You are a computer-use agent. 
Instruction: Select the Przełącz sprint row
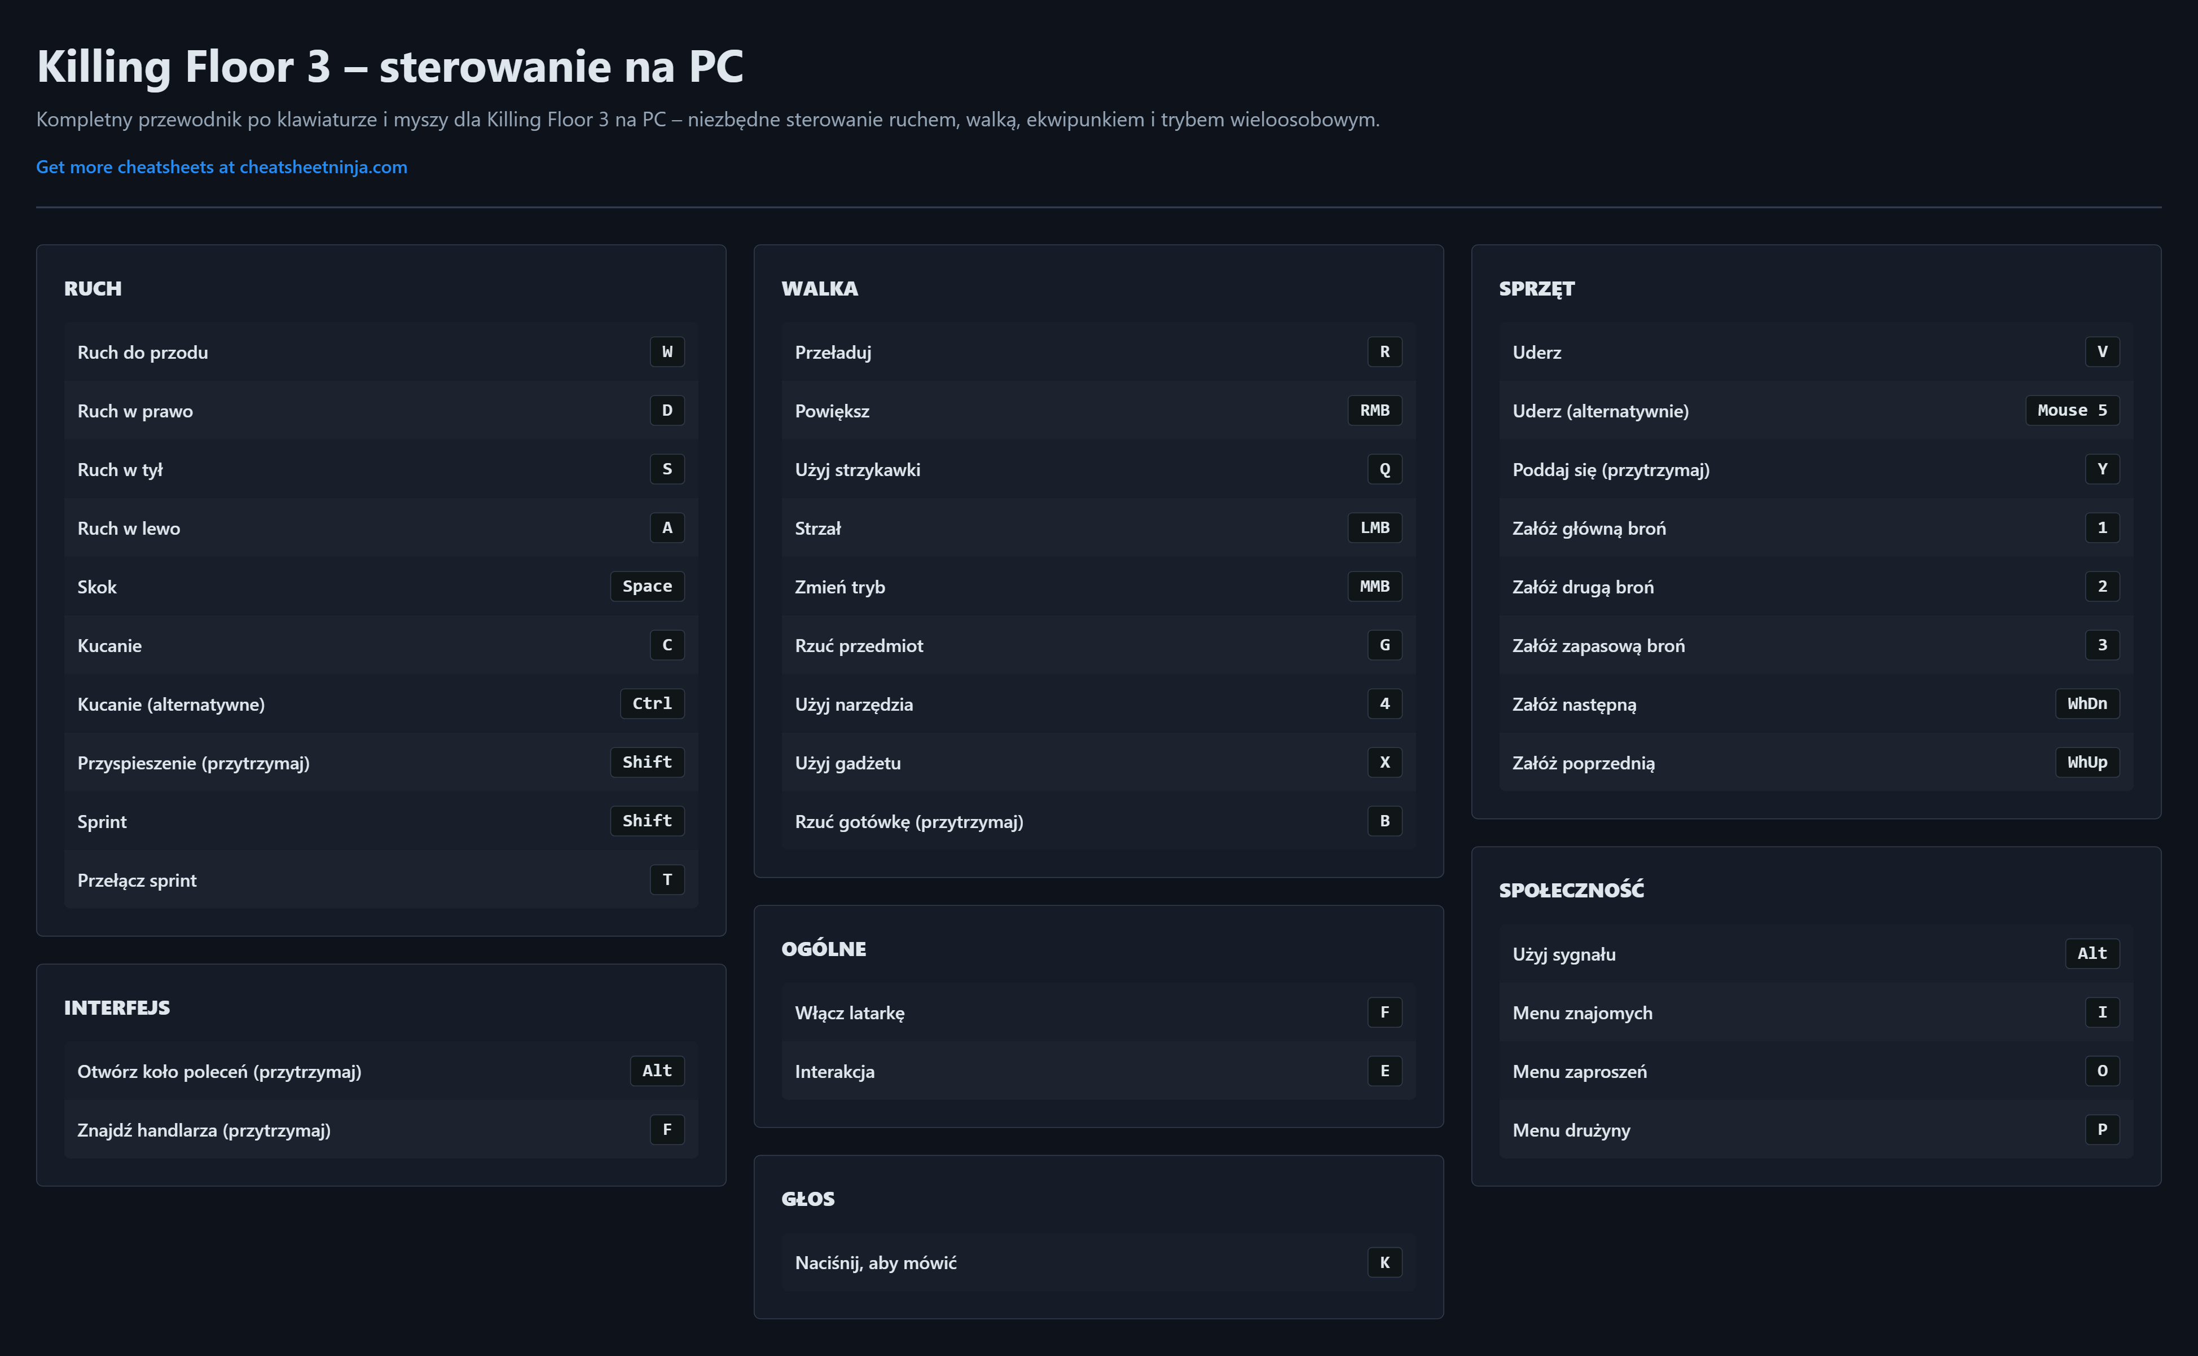point(380,880)
